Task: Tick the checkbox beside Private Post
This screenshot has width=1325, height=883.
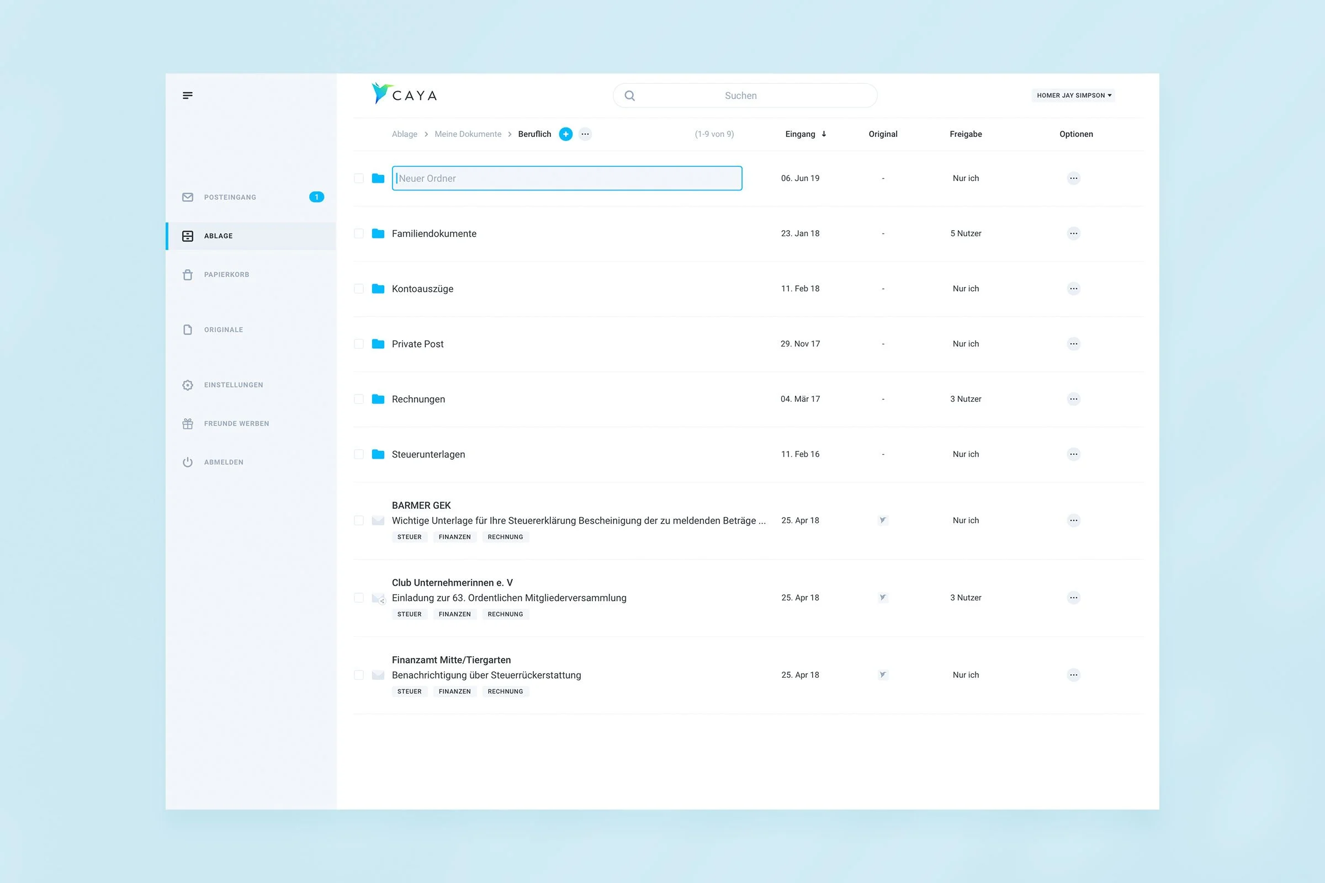Action: (359, 343)
